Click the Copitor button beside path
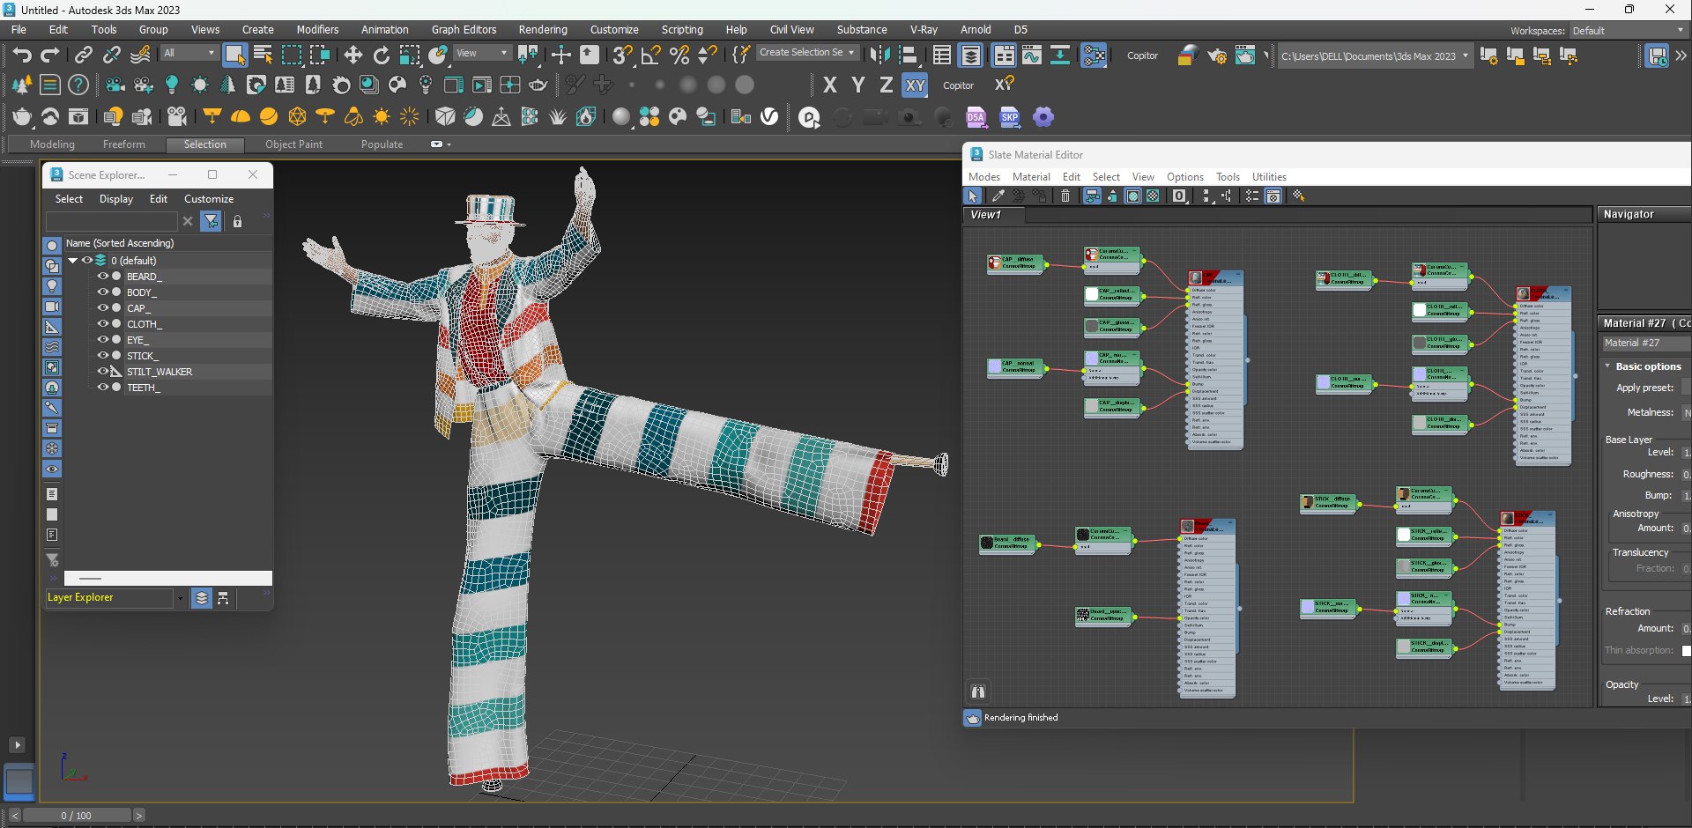Image resolution: width=1692 pixels, height=828 pixels. (1142, 55)
